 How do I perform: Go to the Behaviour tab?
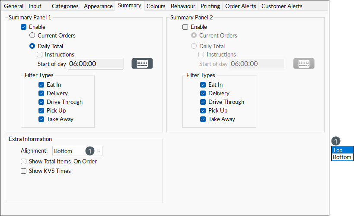[x=183, y=6]
